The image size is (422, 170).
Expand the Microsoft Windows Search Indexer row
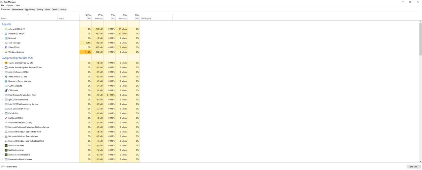coord(2,136)
